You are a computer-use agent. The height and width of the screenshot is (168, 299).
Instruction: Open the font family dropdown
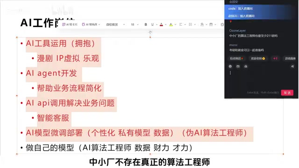tap(115, 25)
